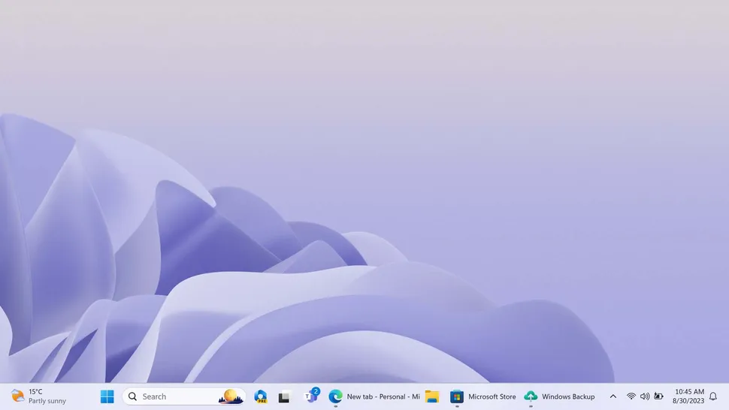Open the notification bell icon
The width and height of the screenshot is (729, 410).
click(713, 396)
